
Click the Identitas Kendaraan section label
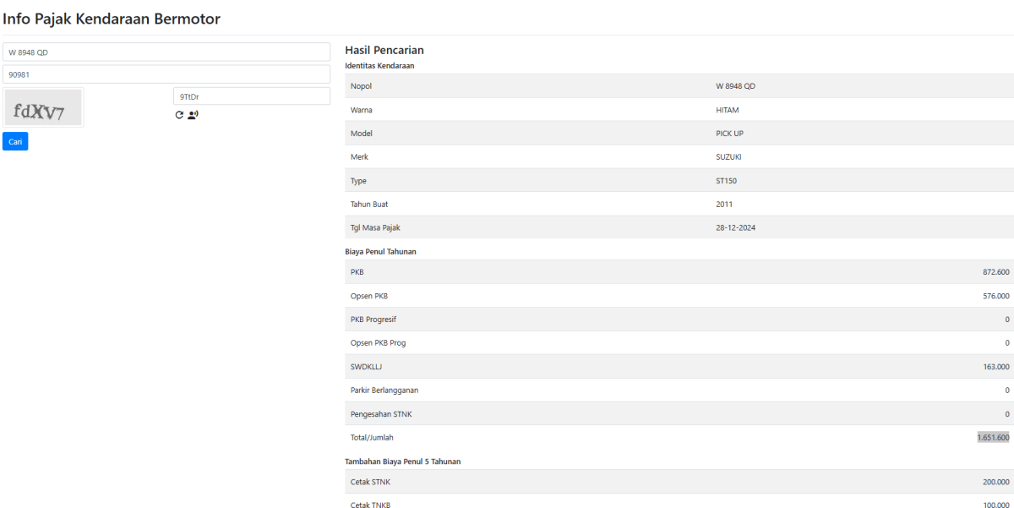pyautogui.click(x=379, y=65)
